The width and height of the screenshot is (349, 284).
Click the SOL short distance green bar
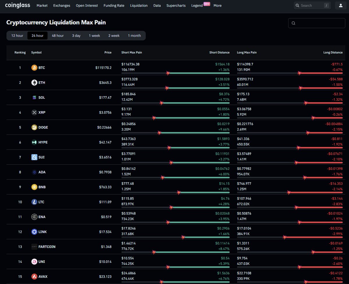(x=195, y=103)
